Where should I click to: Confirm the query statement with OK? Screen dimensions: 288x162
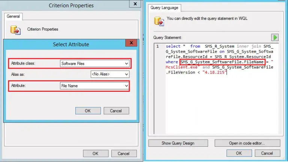[x=238, y=153]
